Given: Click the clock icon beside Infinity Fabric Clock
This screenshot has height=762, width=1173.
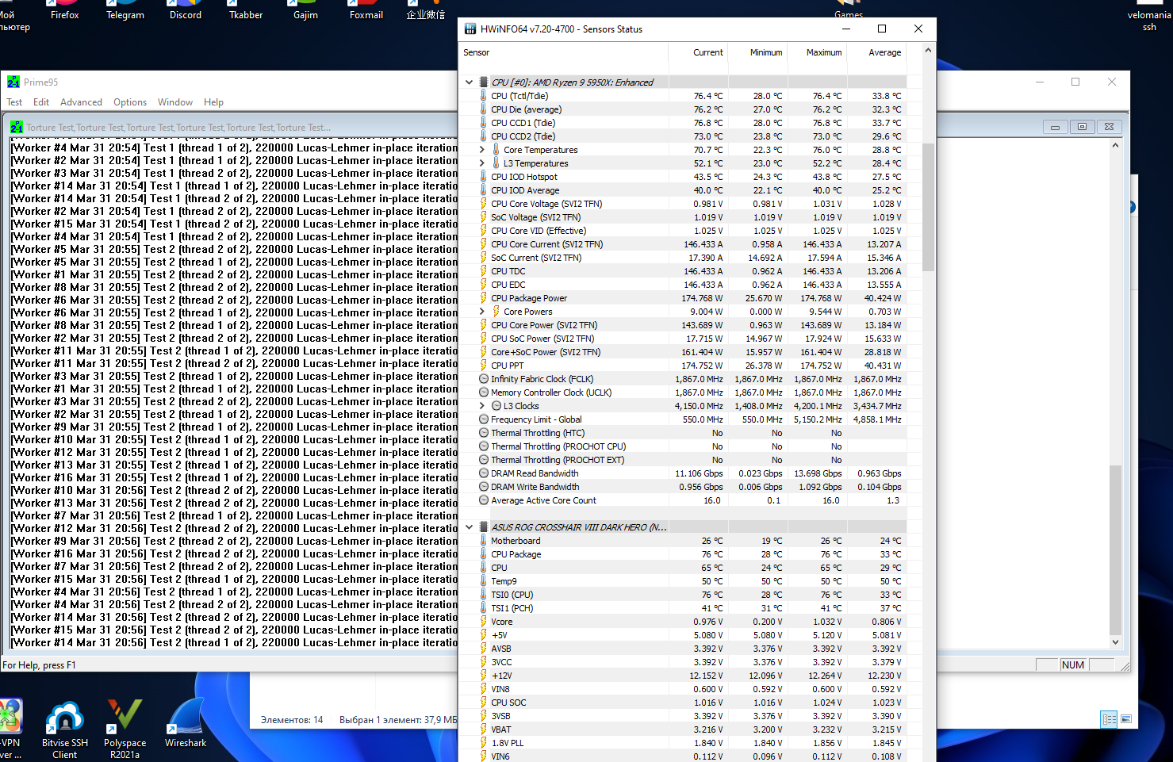Looking at the screenshot, I should click(x=484, y=379).
